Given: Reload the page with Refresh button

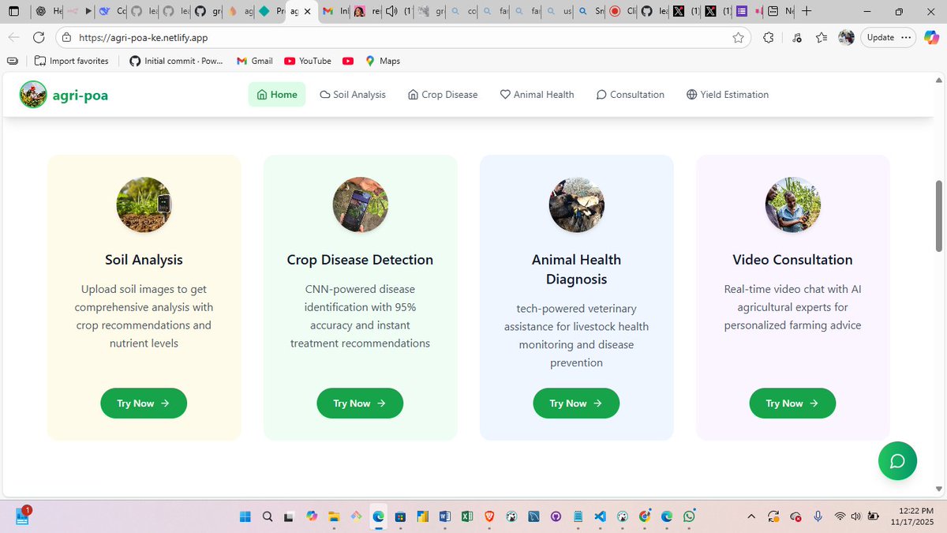Looking at the screenshot, I should click(39, 37).
